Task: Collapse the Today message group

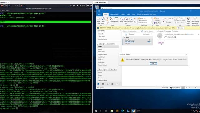Action: click(x=124, y=37)
